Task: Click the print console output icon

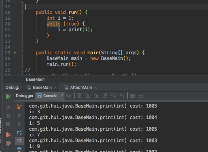Action: (19, 149)
